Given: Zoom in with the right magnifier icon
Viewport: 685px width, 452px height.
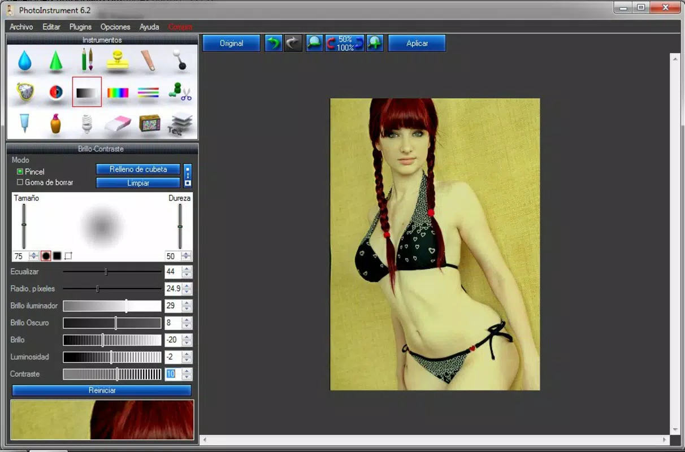Looking at the screenshot, I should point(375,43).
